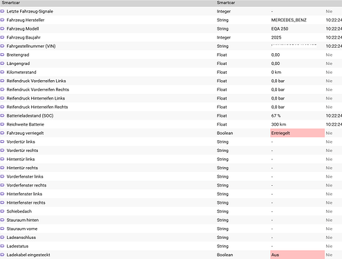Click the variable icon beside Breitengrad
The width and height of the screenshot is (342, 259).
pyautogui.click(x=2, y=55)
